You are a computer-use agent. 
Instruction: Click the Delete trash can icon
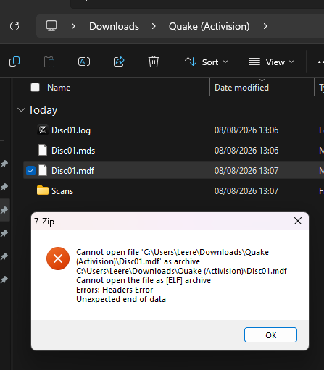coord(154,62)
